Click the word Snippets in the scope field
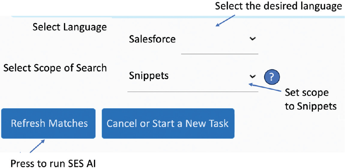This screenshot has width=345, height=168. (x=149, y=76)
